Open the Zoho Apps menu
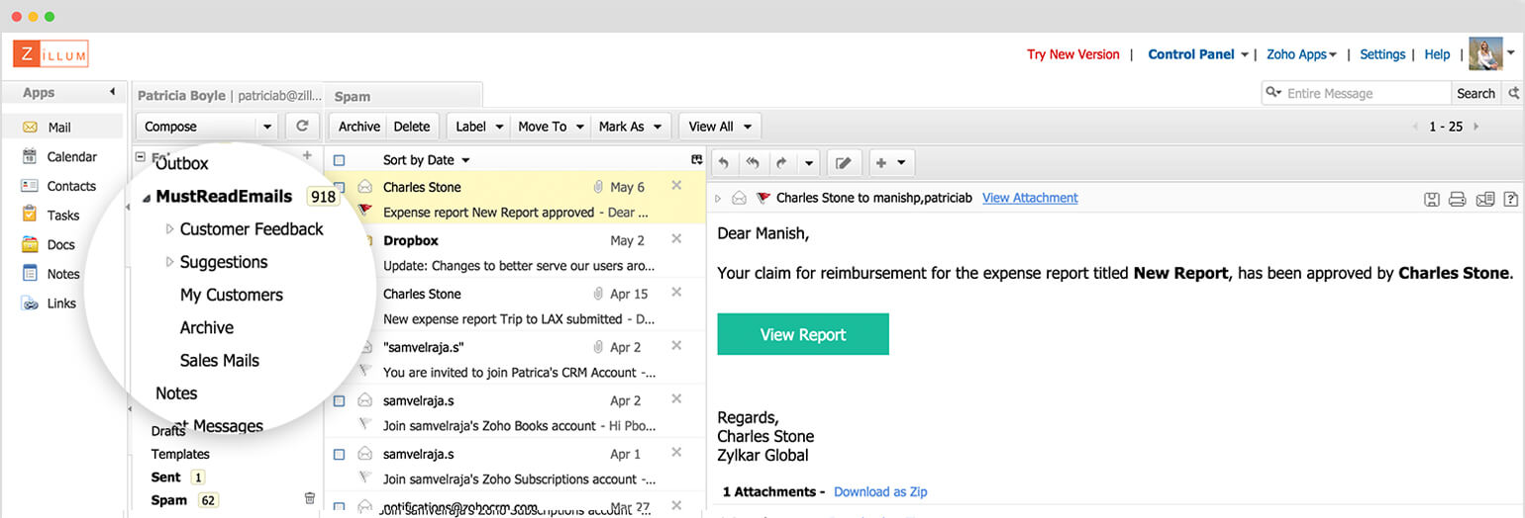 coord(1301,54)
